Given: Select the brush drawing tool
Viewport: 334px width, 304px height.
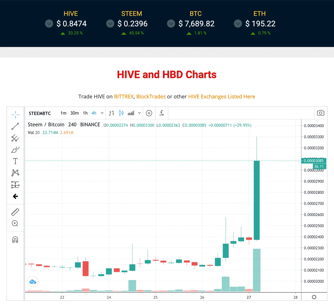Looking at the screenshot, I should [15, 150].
